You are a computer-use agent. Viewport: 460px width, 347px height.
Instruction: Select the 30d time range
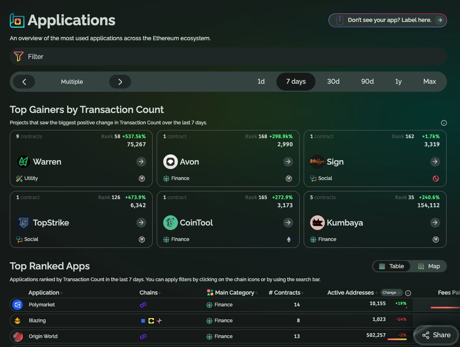[333, 81]
